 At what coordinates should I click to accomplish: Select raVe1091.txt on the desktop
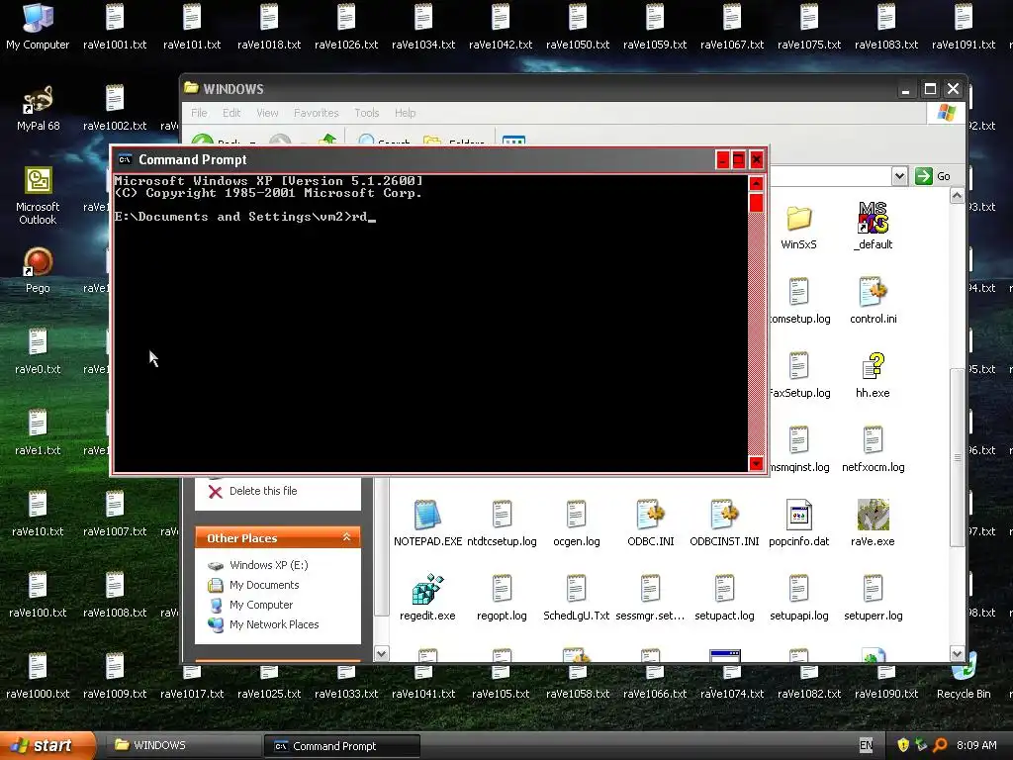click(964, 27)
